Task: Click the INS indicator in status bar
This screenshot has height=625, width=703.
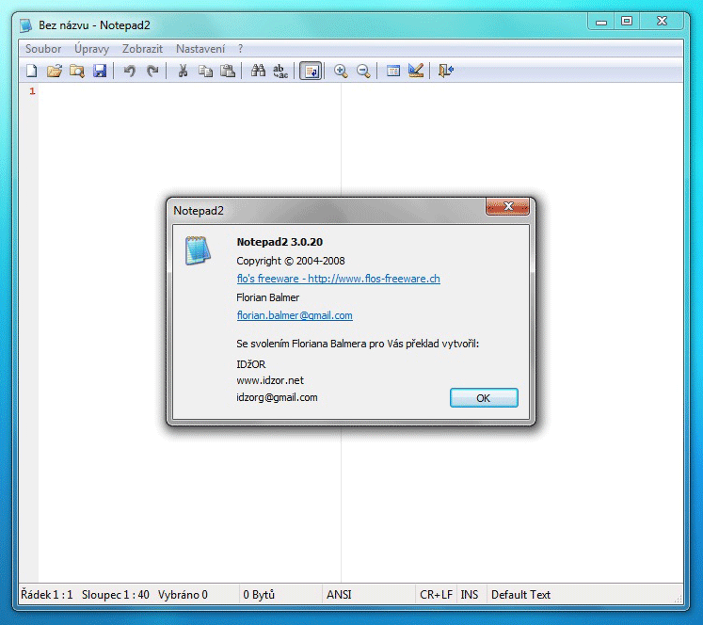Action: point(470,595)
